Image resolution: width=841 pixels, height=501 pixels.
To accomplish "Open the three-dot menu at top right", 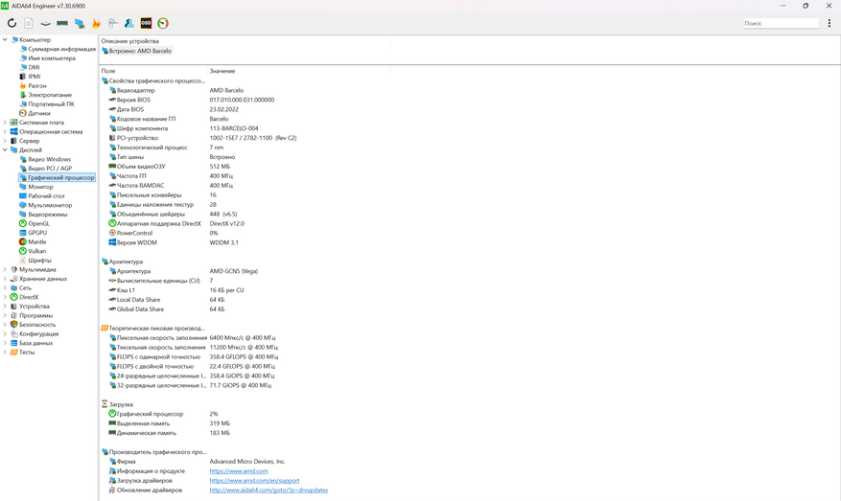I will pos(829,23).
